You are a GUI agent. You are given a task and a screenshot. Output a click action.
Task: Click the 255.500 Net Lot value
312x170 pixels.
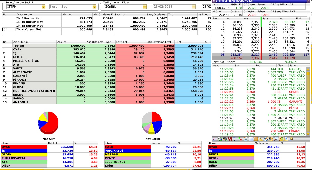67,147
